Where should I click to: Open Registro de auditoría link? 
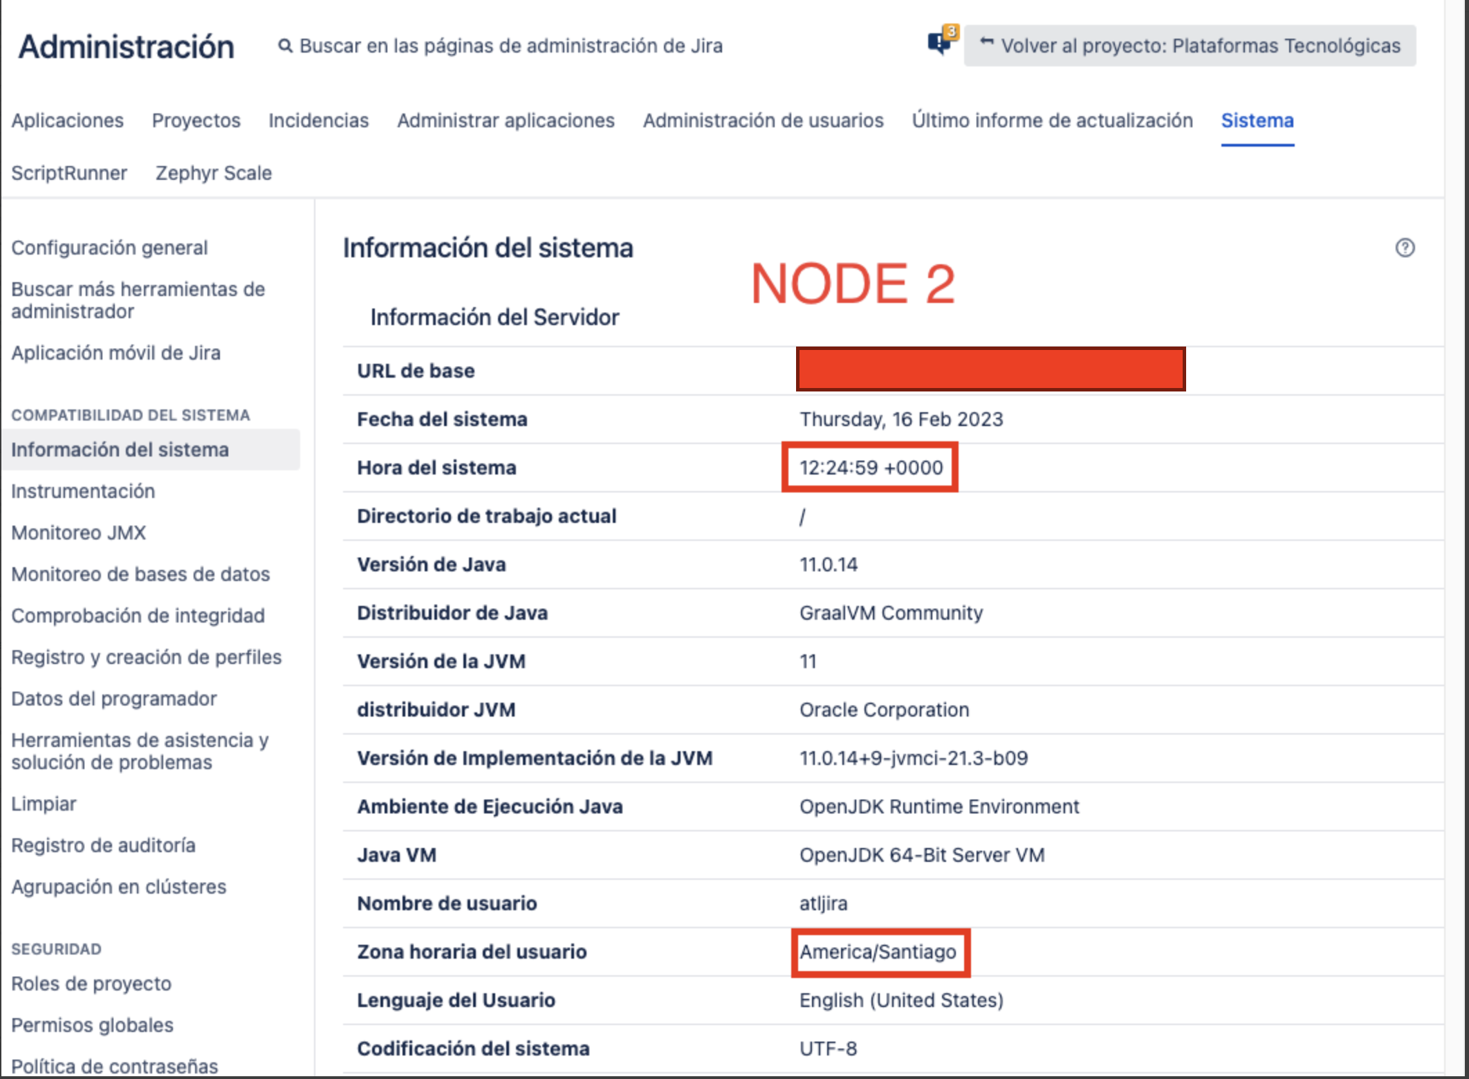pyautogui.click(x=103, y=845)
